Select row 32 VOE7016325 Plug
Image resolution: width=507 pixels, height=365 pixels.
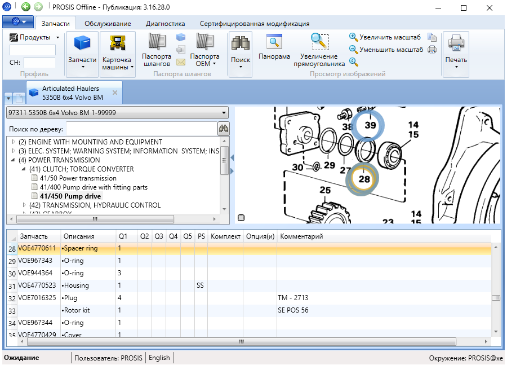pos(250,298)
